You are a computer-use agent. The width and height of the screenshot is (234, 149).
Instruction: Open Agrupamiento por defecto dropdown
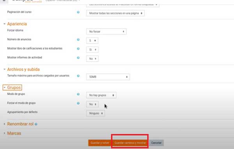click(96, 114)
